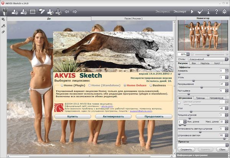
Task: Click the Сброс button
Action: [222, 150]
